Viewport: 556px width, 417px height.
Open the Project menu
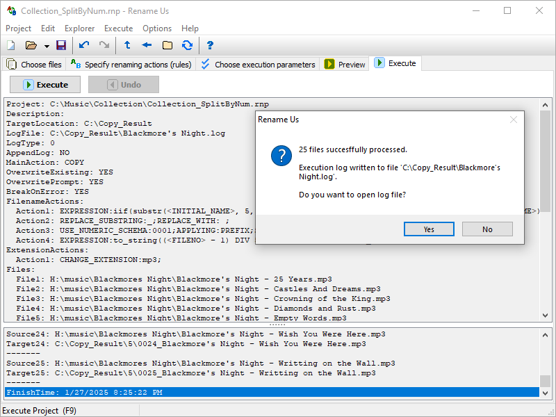point(19,28)
